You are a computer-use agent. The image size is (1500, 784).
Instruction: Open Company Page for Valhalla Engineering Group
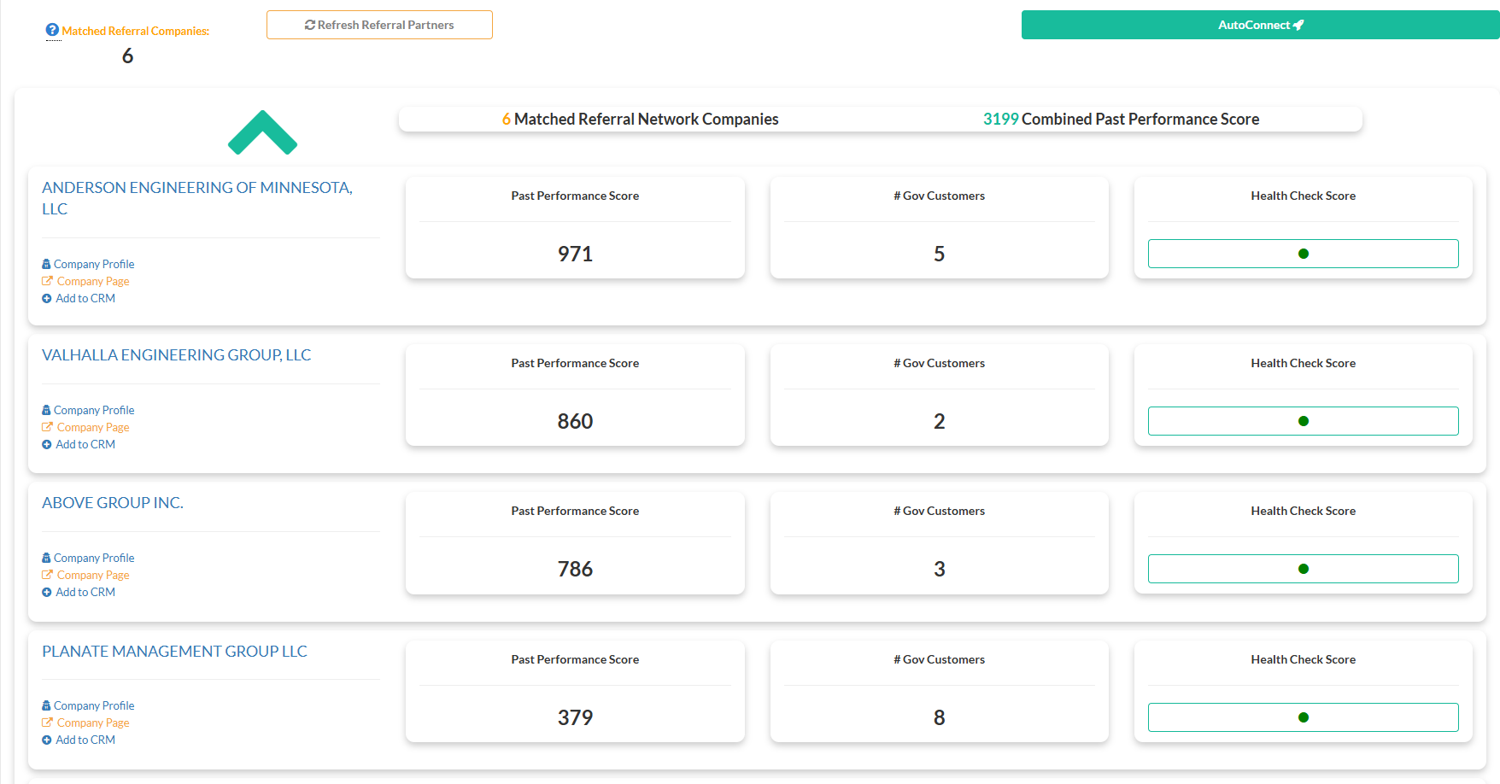tap(92, 427)
